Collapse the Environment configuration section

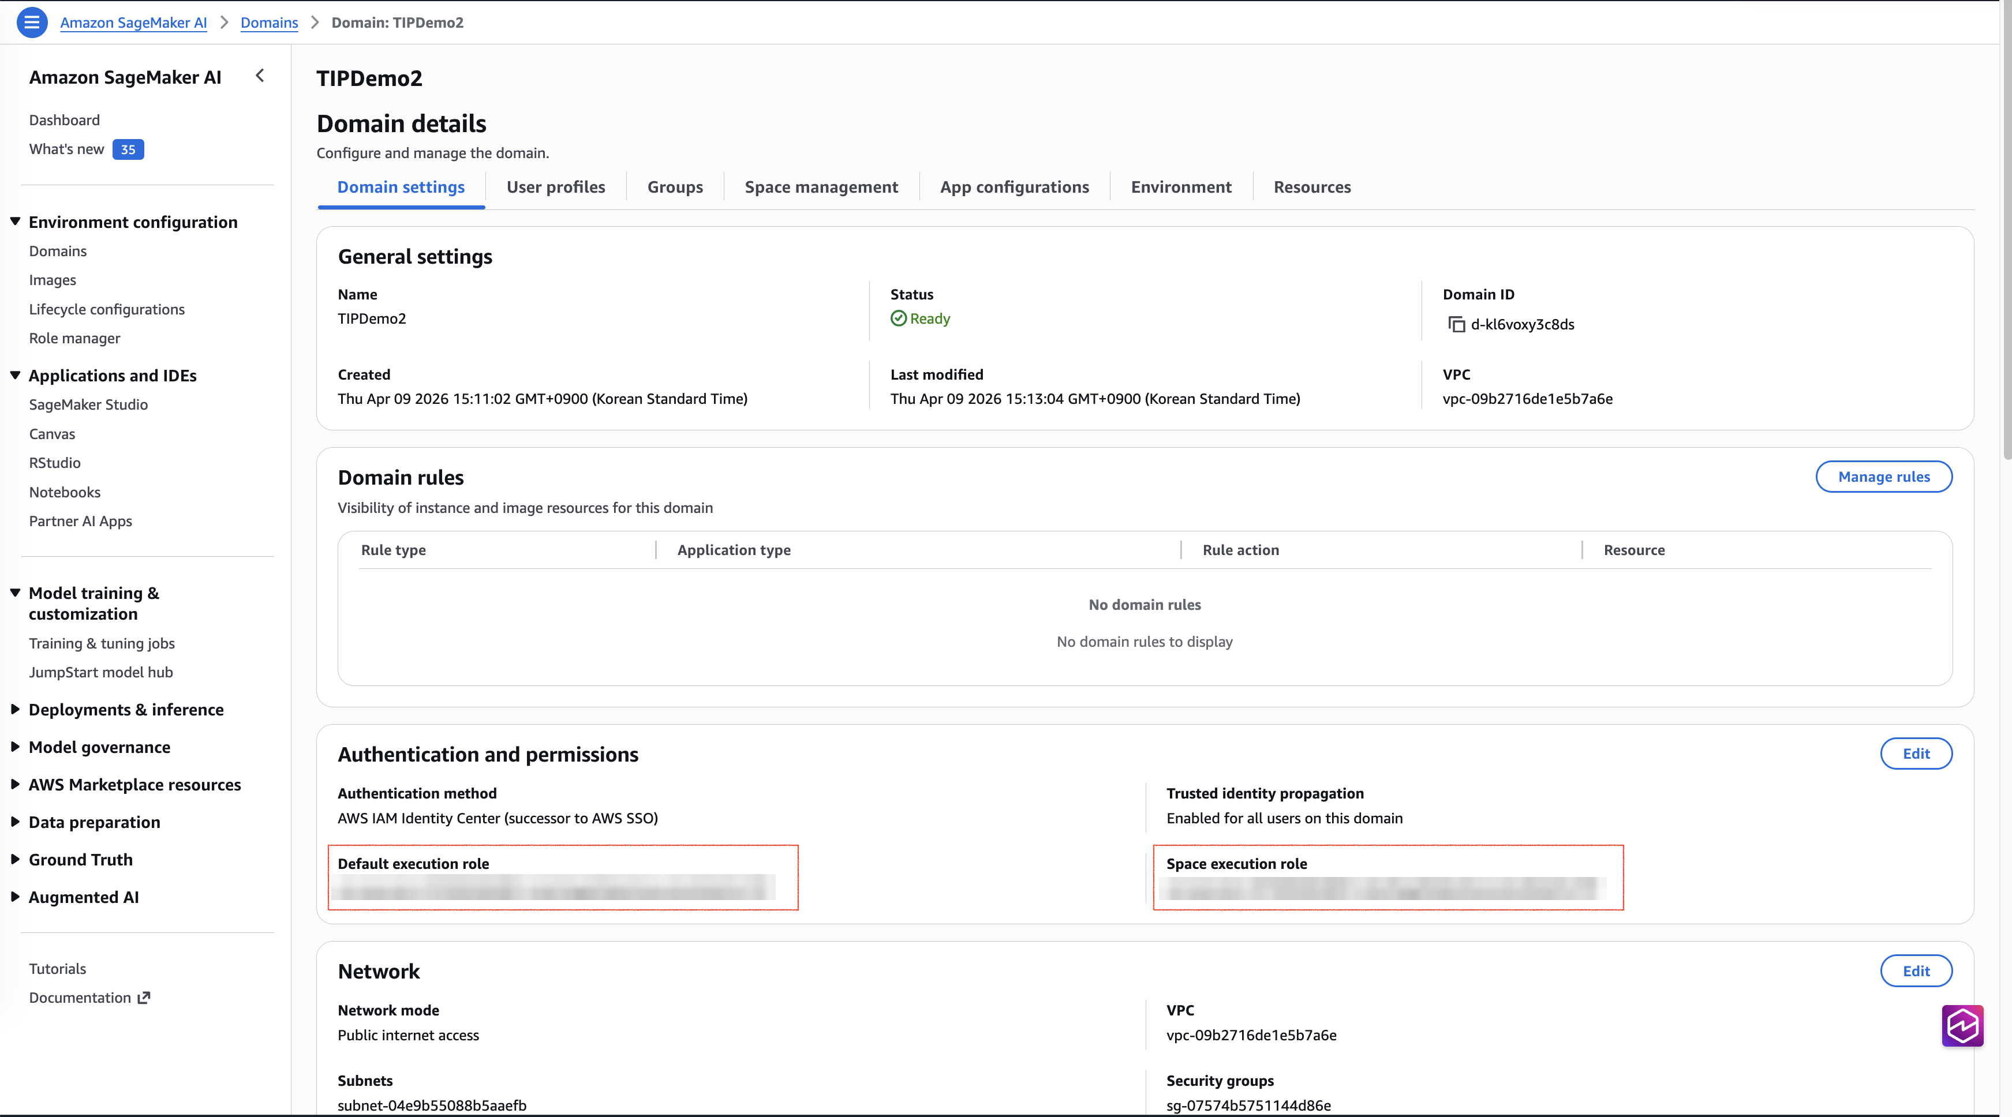pos(15,222)
